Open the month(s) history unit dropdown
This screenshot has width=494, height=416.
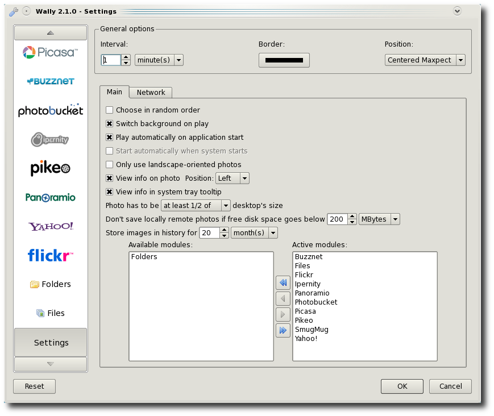(254, 232)
